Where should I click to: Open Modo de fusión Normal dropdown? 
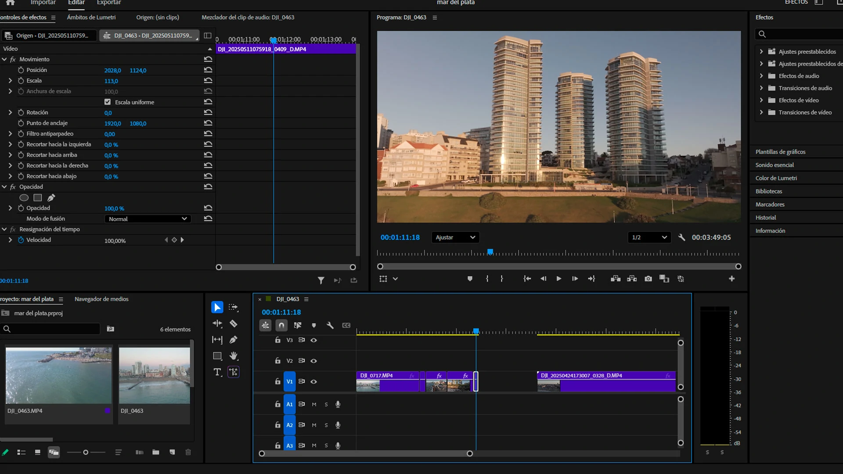pyautogui.click(x=148, y=219)
